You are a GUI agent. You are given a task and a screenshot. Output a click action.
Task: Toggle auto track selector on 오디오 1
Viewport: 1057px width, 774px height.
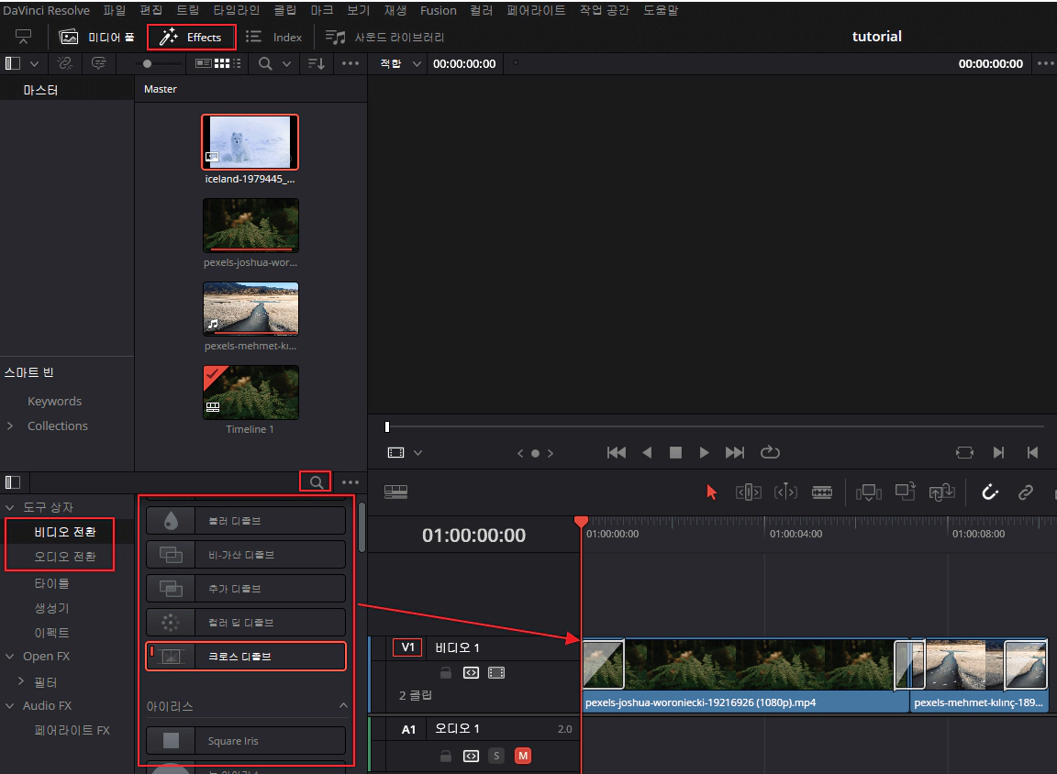(x=472, y=756)
